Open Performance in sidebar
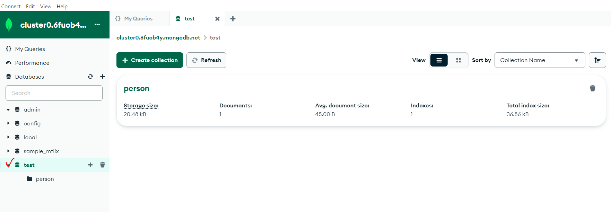This screenshot has width=611, height=212. 32,63
